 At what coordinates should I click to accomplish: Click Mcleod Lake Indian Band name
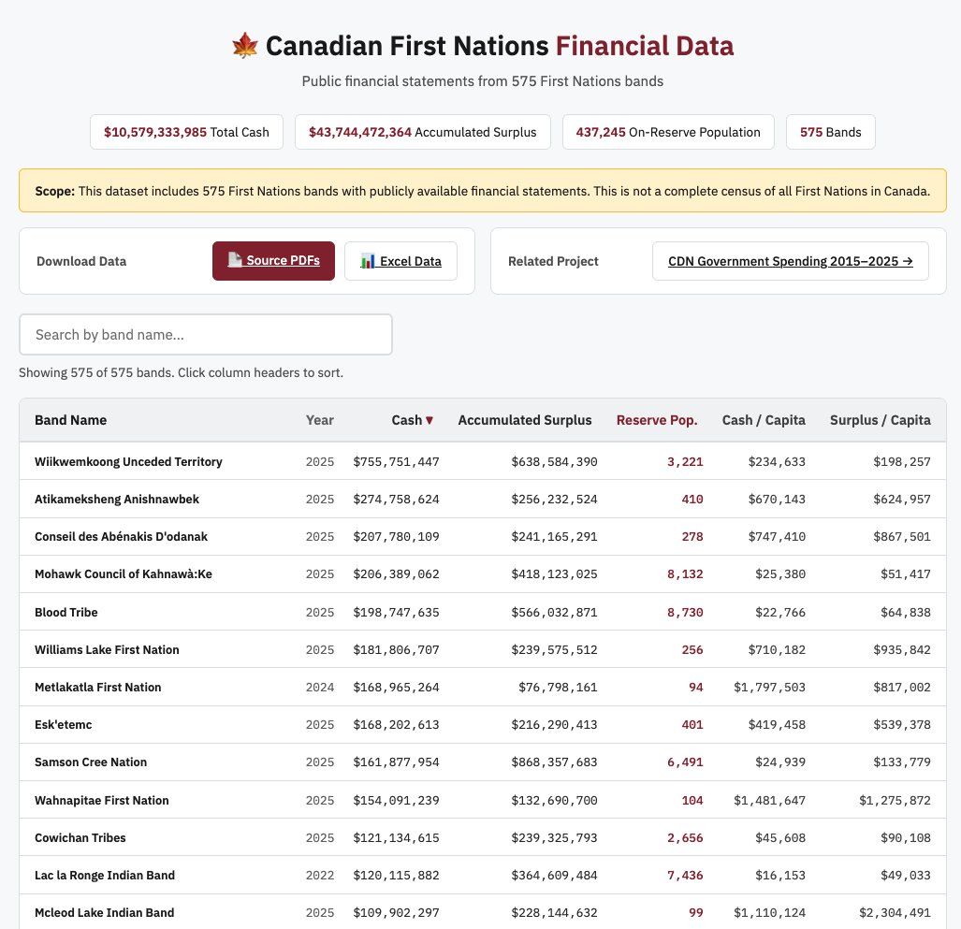104,913
